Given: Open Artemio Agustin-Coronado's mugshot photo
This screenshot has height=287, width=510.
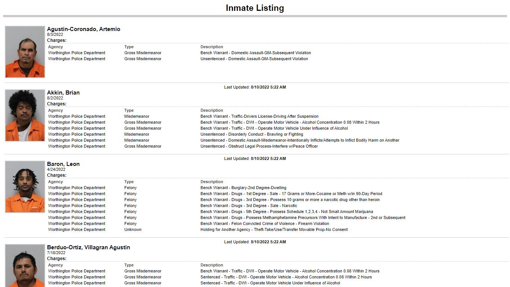Looking at the screenshot, I should pos(25,52).
